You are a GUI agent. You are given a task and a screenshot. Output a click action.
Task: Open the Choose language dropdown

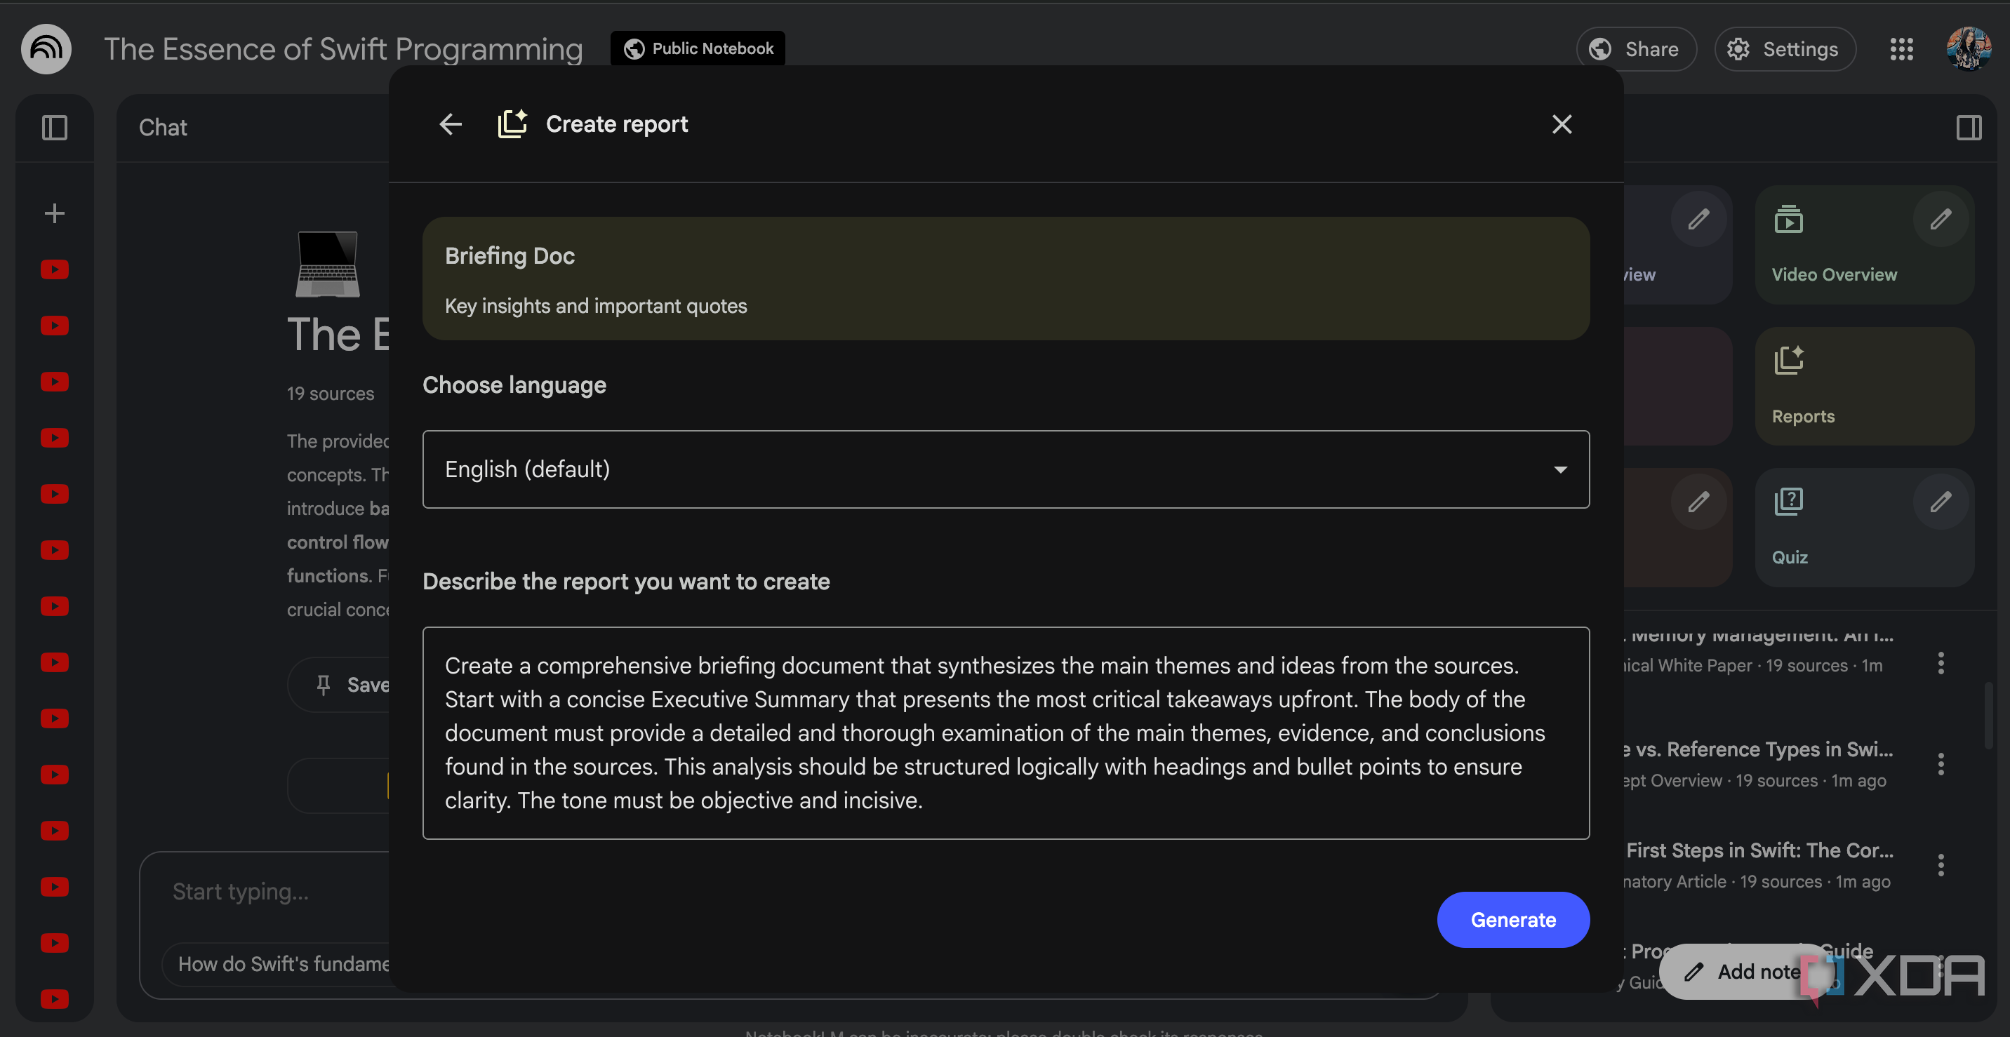pos(1005,469)
